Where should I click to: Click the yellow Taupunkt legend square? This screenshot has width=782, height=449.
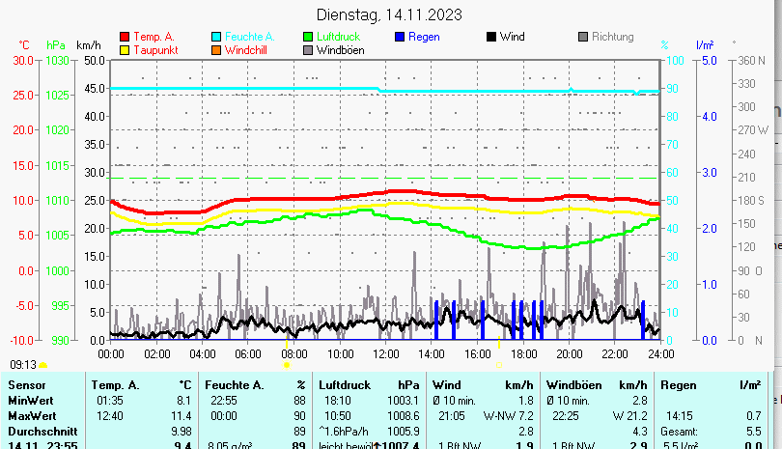coord(124,50)
